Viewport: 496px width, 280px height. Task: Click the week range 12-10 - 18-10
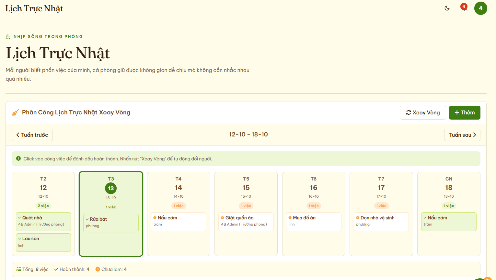pos(248,134)
